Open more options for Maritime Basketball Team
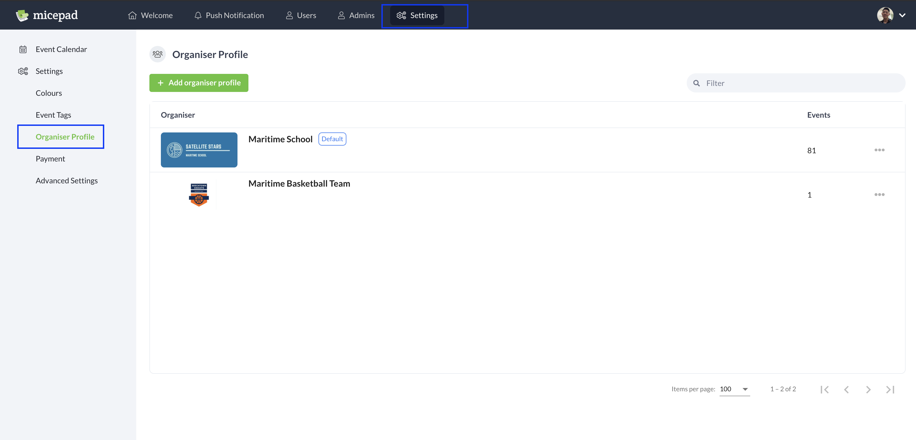Screen dimensions: 916x440 coord(879,195)
